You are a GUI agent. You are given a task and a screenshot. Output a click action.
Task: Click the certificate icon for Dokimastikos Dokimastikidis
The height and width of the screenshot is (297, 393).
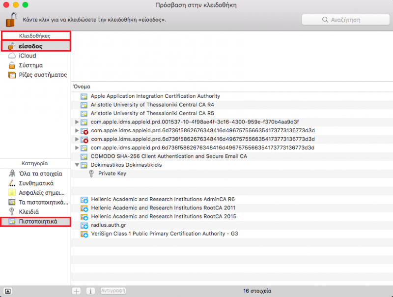pyautogui.click(x=84, y=165)
